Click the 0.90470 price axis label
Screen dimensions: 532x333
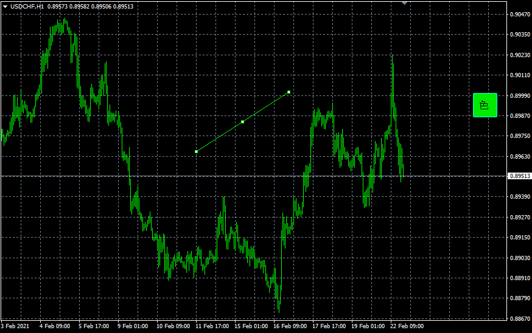[x=520, y=14]
